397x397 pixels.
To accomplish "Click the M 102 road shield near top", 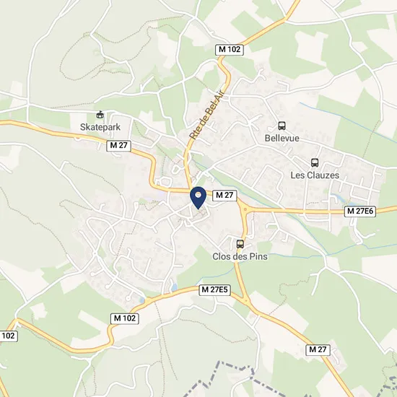I will tap(230, 49).
